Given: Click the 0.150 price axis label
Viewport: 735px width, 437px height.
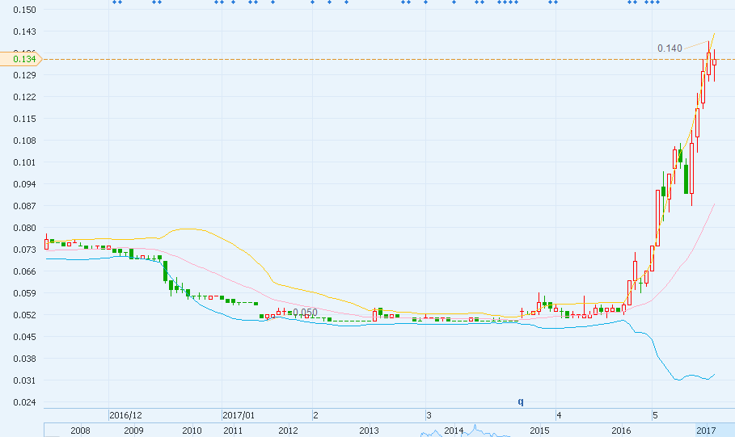Looking at the screenshot, I should pyautogui.click(x=24, y=10).
